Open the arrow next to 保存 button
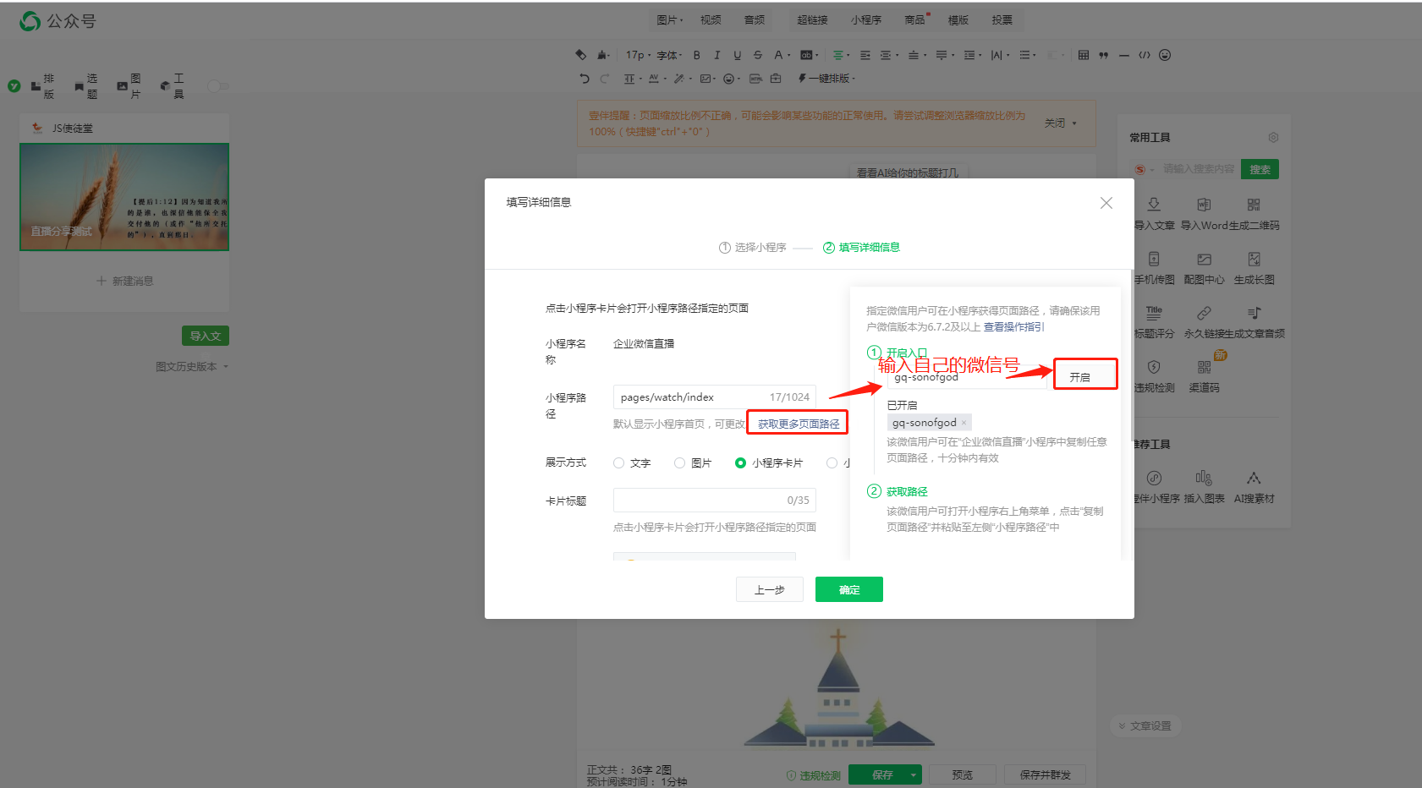Screen dimensions: 1422x788 (x=914, y=774)
